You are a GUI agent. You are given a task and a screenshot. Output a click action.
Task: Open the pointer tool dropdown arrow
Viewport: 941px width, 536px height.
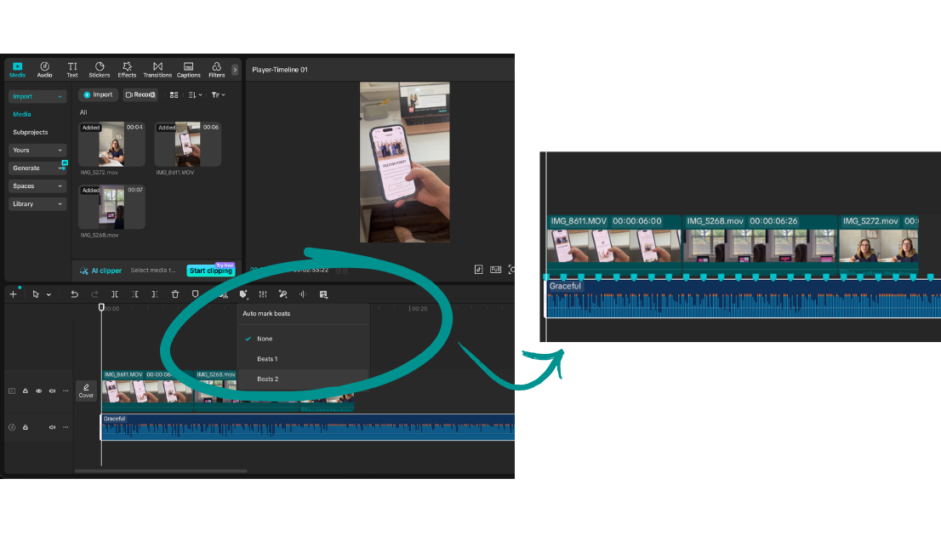point(48,294)
